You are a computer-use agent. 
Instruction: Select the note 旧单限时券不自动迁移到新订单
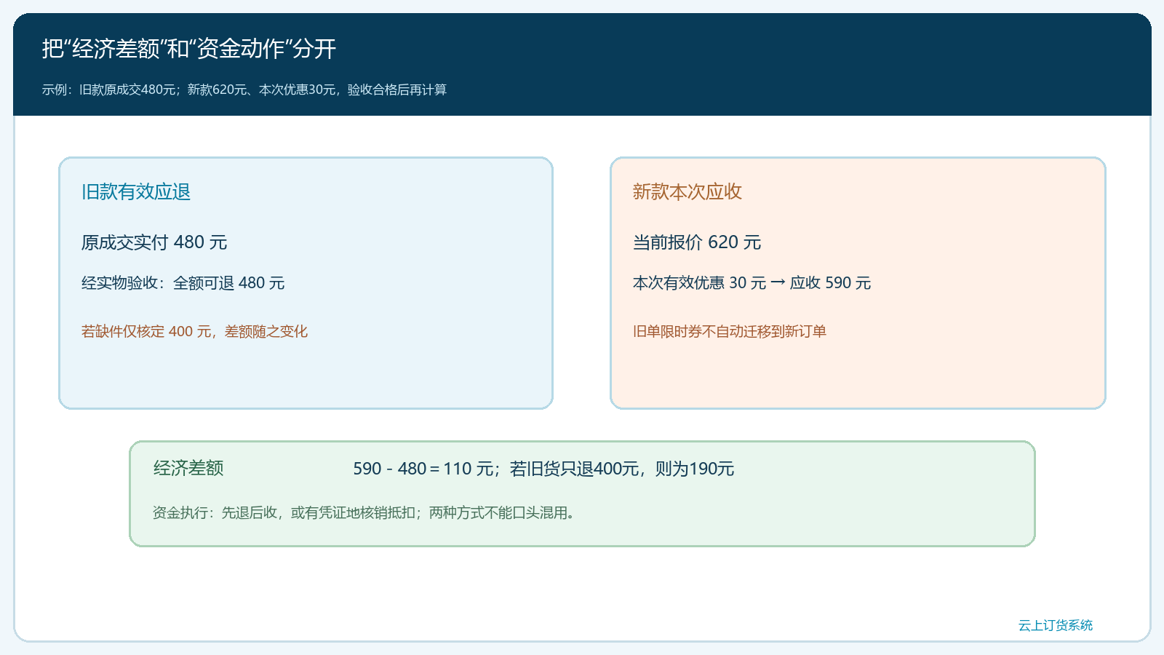pos(730,332)
